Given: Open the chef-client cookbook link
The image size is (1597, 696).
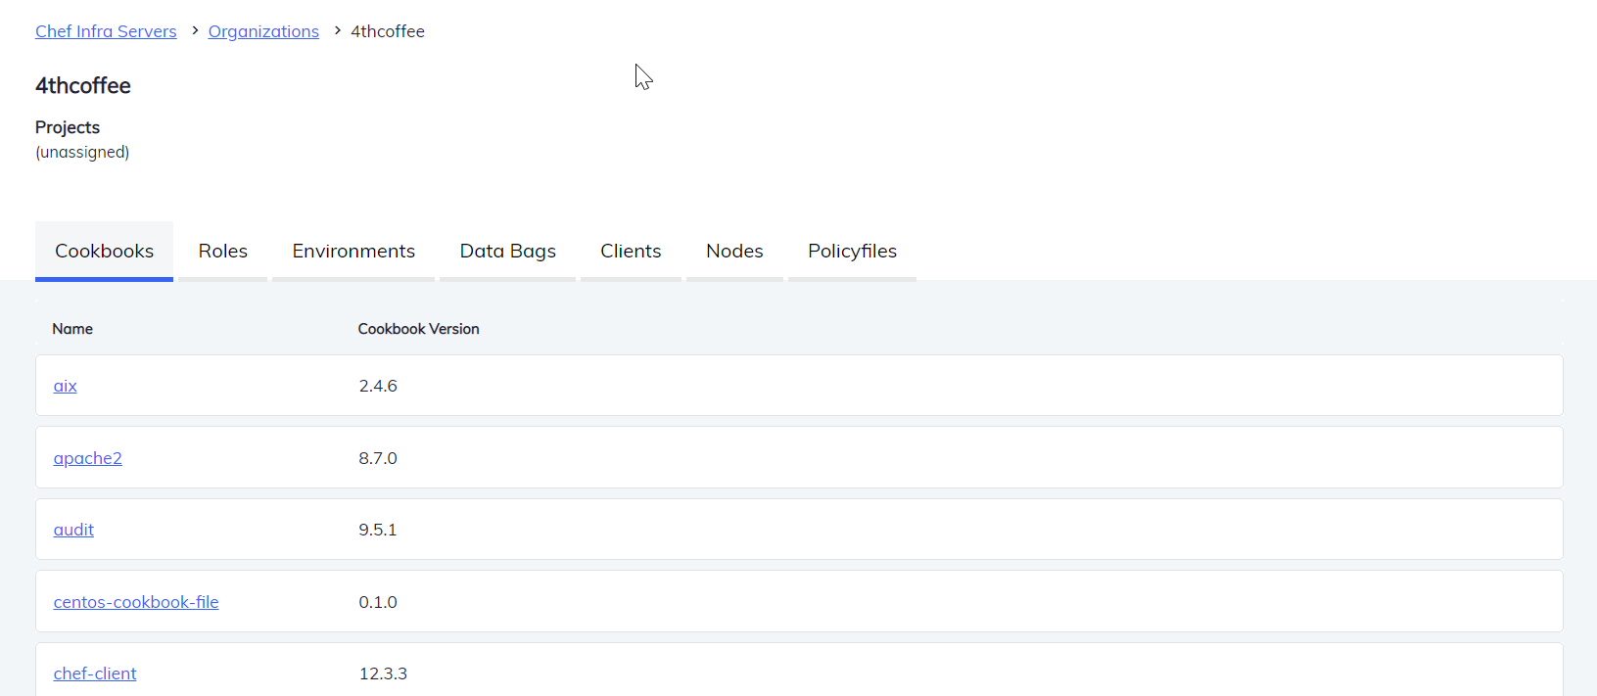Looking at the screenshot, I should coord(95,673).
